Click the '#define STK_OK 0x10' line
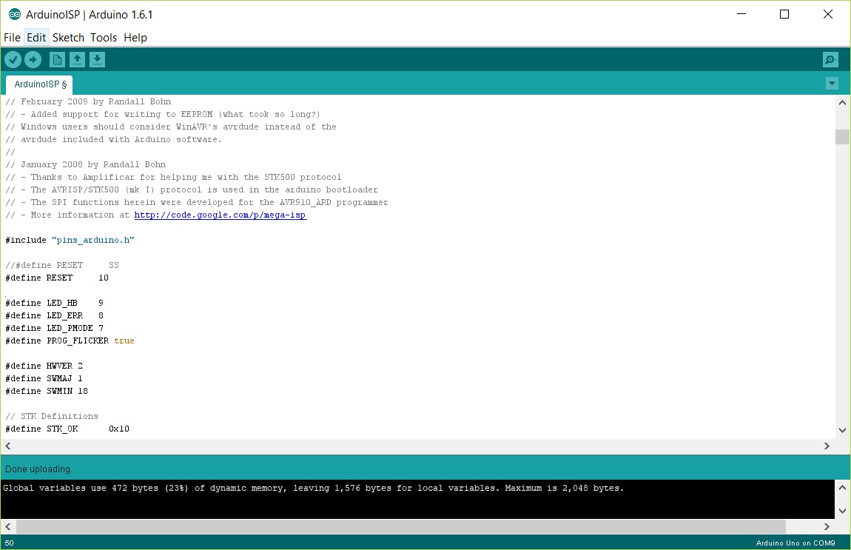Viewport: 851px width, 550px height. (x=67, y=429)
